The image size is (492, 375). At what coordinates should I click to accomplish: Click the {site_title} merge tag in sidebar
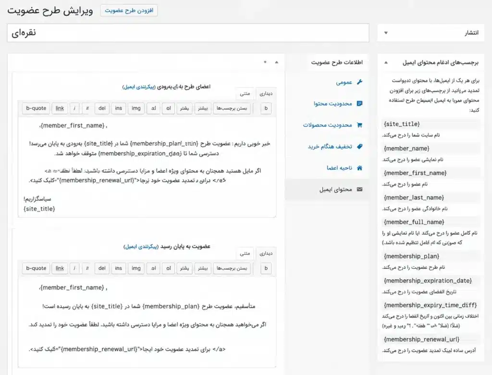(x=402, y=124)
